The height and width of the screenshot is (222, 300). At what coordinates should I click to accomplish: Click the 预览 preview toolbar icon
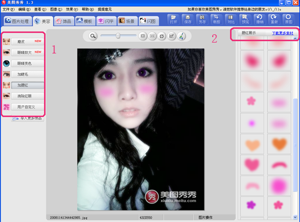click(245, 19)
